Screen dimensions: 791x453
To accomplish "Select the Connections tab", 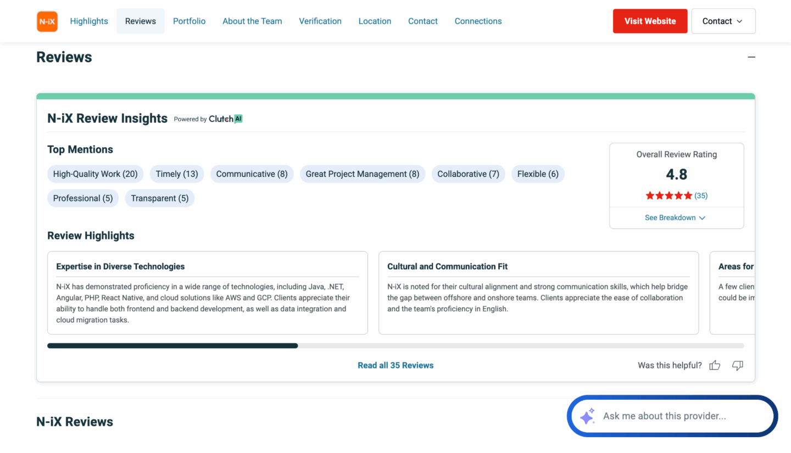I will [x=478, y=21].
